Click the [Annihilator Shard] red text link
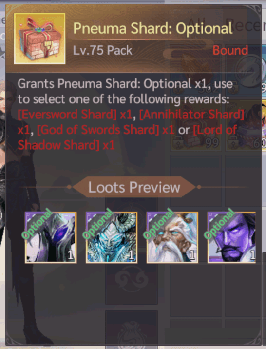This screenshot has width=266, height=349. click(192, 115)
